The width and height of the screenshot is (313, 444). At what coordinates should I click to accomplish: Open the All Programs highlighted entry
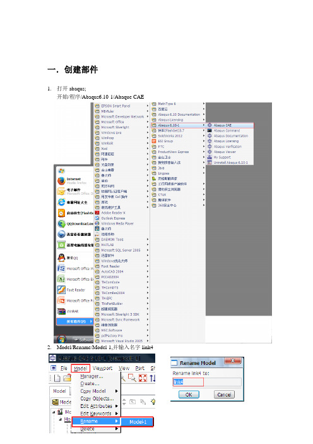[x=75, y=321]
